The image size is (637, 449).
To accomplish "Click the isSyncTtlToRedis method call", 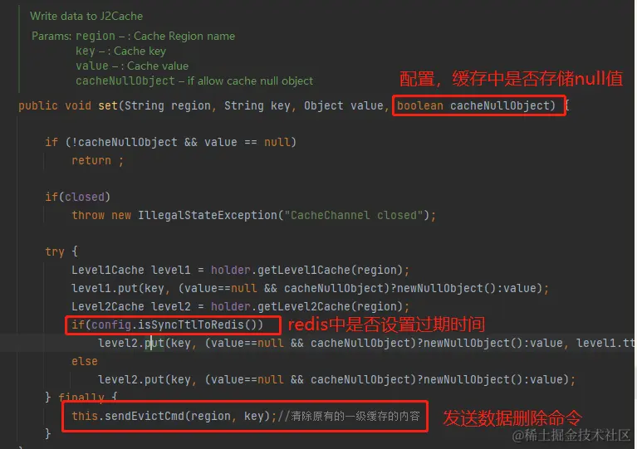I will (x=197, y=325).
